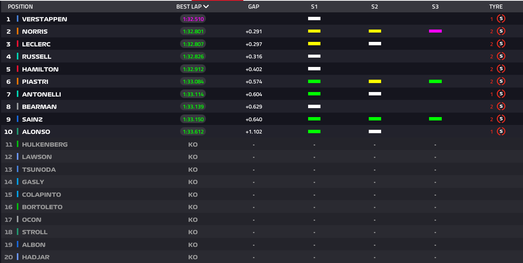Click Russell's 1:32.826 lap time badge
This screenshot has height=263, width=523.
pyautogui.click(x=193, y=56)
